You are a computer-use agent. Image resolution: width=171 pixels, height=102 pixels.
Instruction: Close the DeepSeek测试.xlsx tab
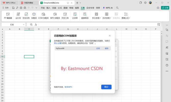71,3
